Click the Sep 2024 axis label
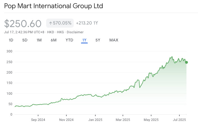198x126 pixels. (38, 120)
